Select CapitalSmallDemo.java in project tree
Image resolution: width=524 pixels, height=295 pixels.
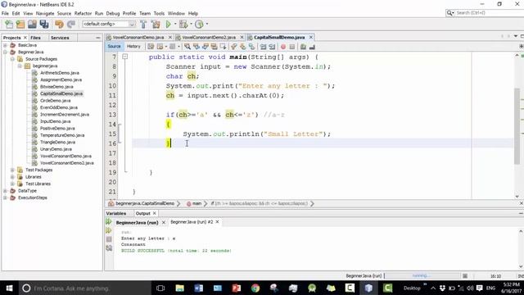[61, 93]
